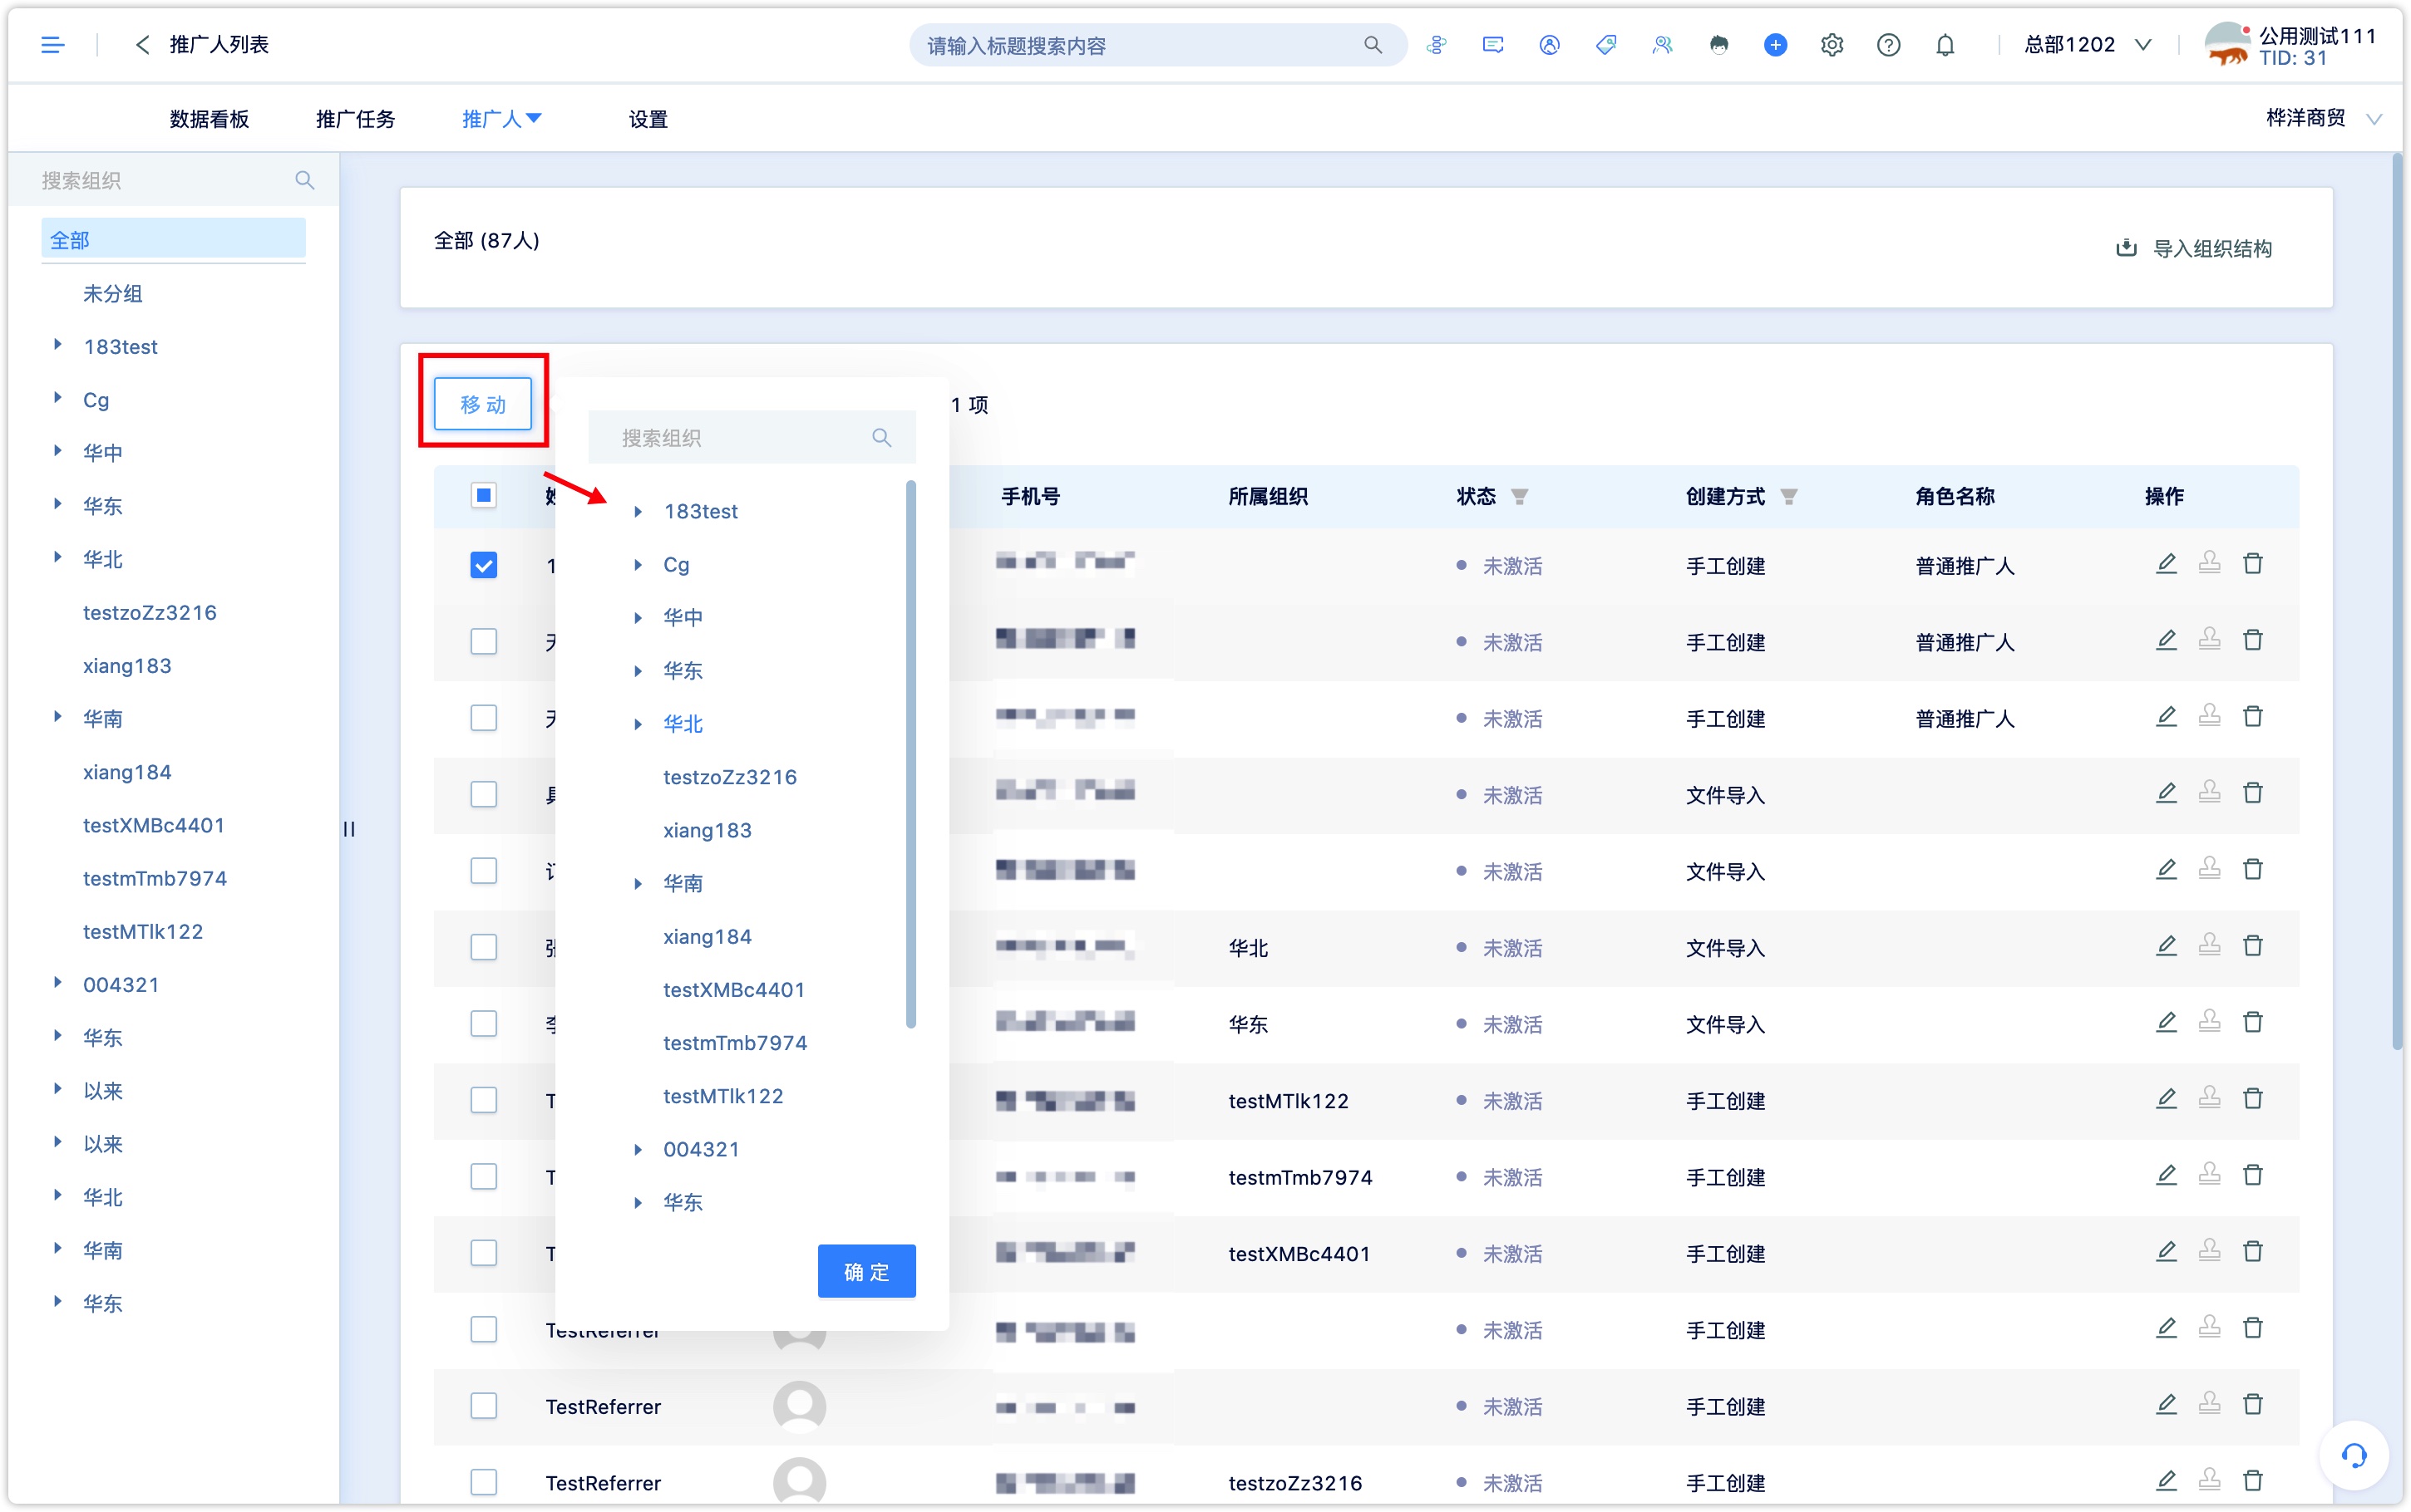Screen dimensions: 2411x1512
Task: Click stamp icon in the 华北 organization row
Action: coord(2209,946)
